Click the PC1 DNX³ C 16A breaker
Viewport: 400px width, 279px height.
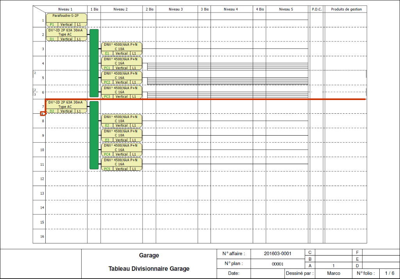tap(121, 63)
